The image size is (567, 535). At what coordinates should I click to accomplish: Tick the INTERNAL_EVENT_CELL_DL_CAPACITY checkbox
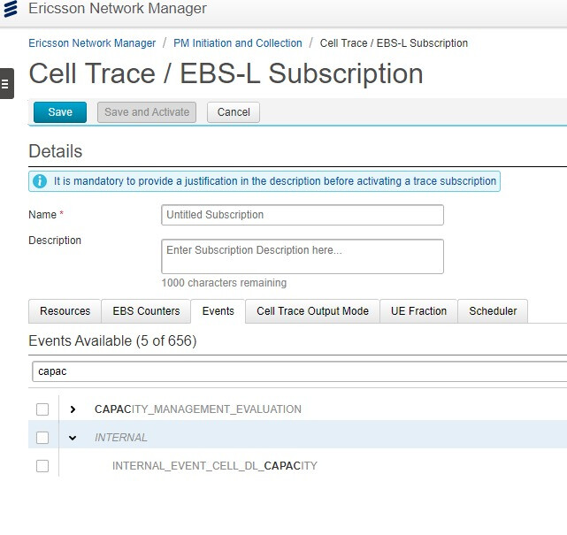click(42, 466)
